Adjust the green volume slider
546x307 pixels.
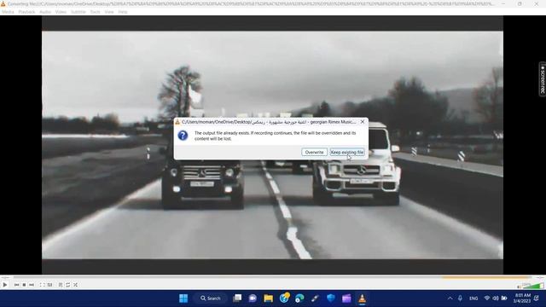(532, 286)
